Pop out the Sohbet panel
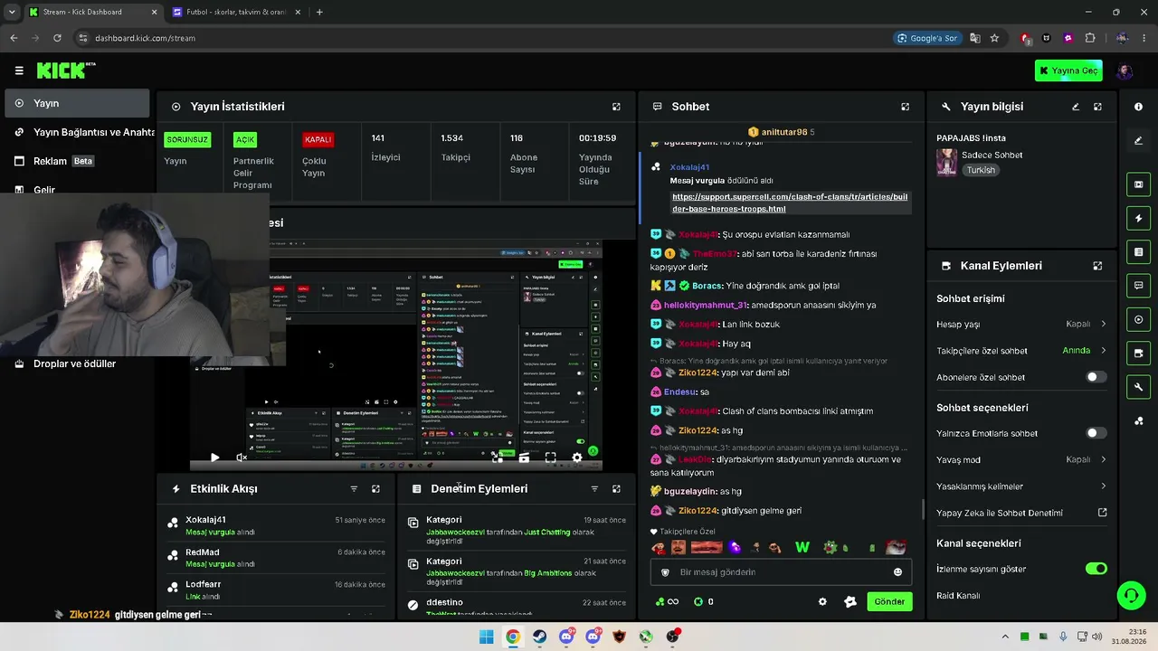 point(905,107)
